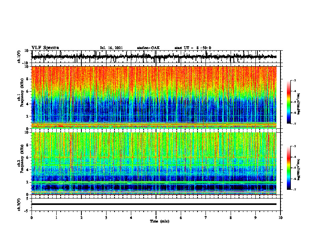
Task: Click time-axis tick label "5"
Action: click(x=156, y=218)
